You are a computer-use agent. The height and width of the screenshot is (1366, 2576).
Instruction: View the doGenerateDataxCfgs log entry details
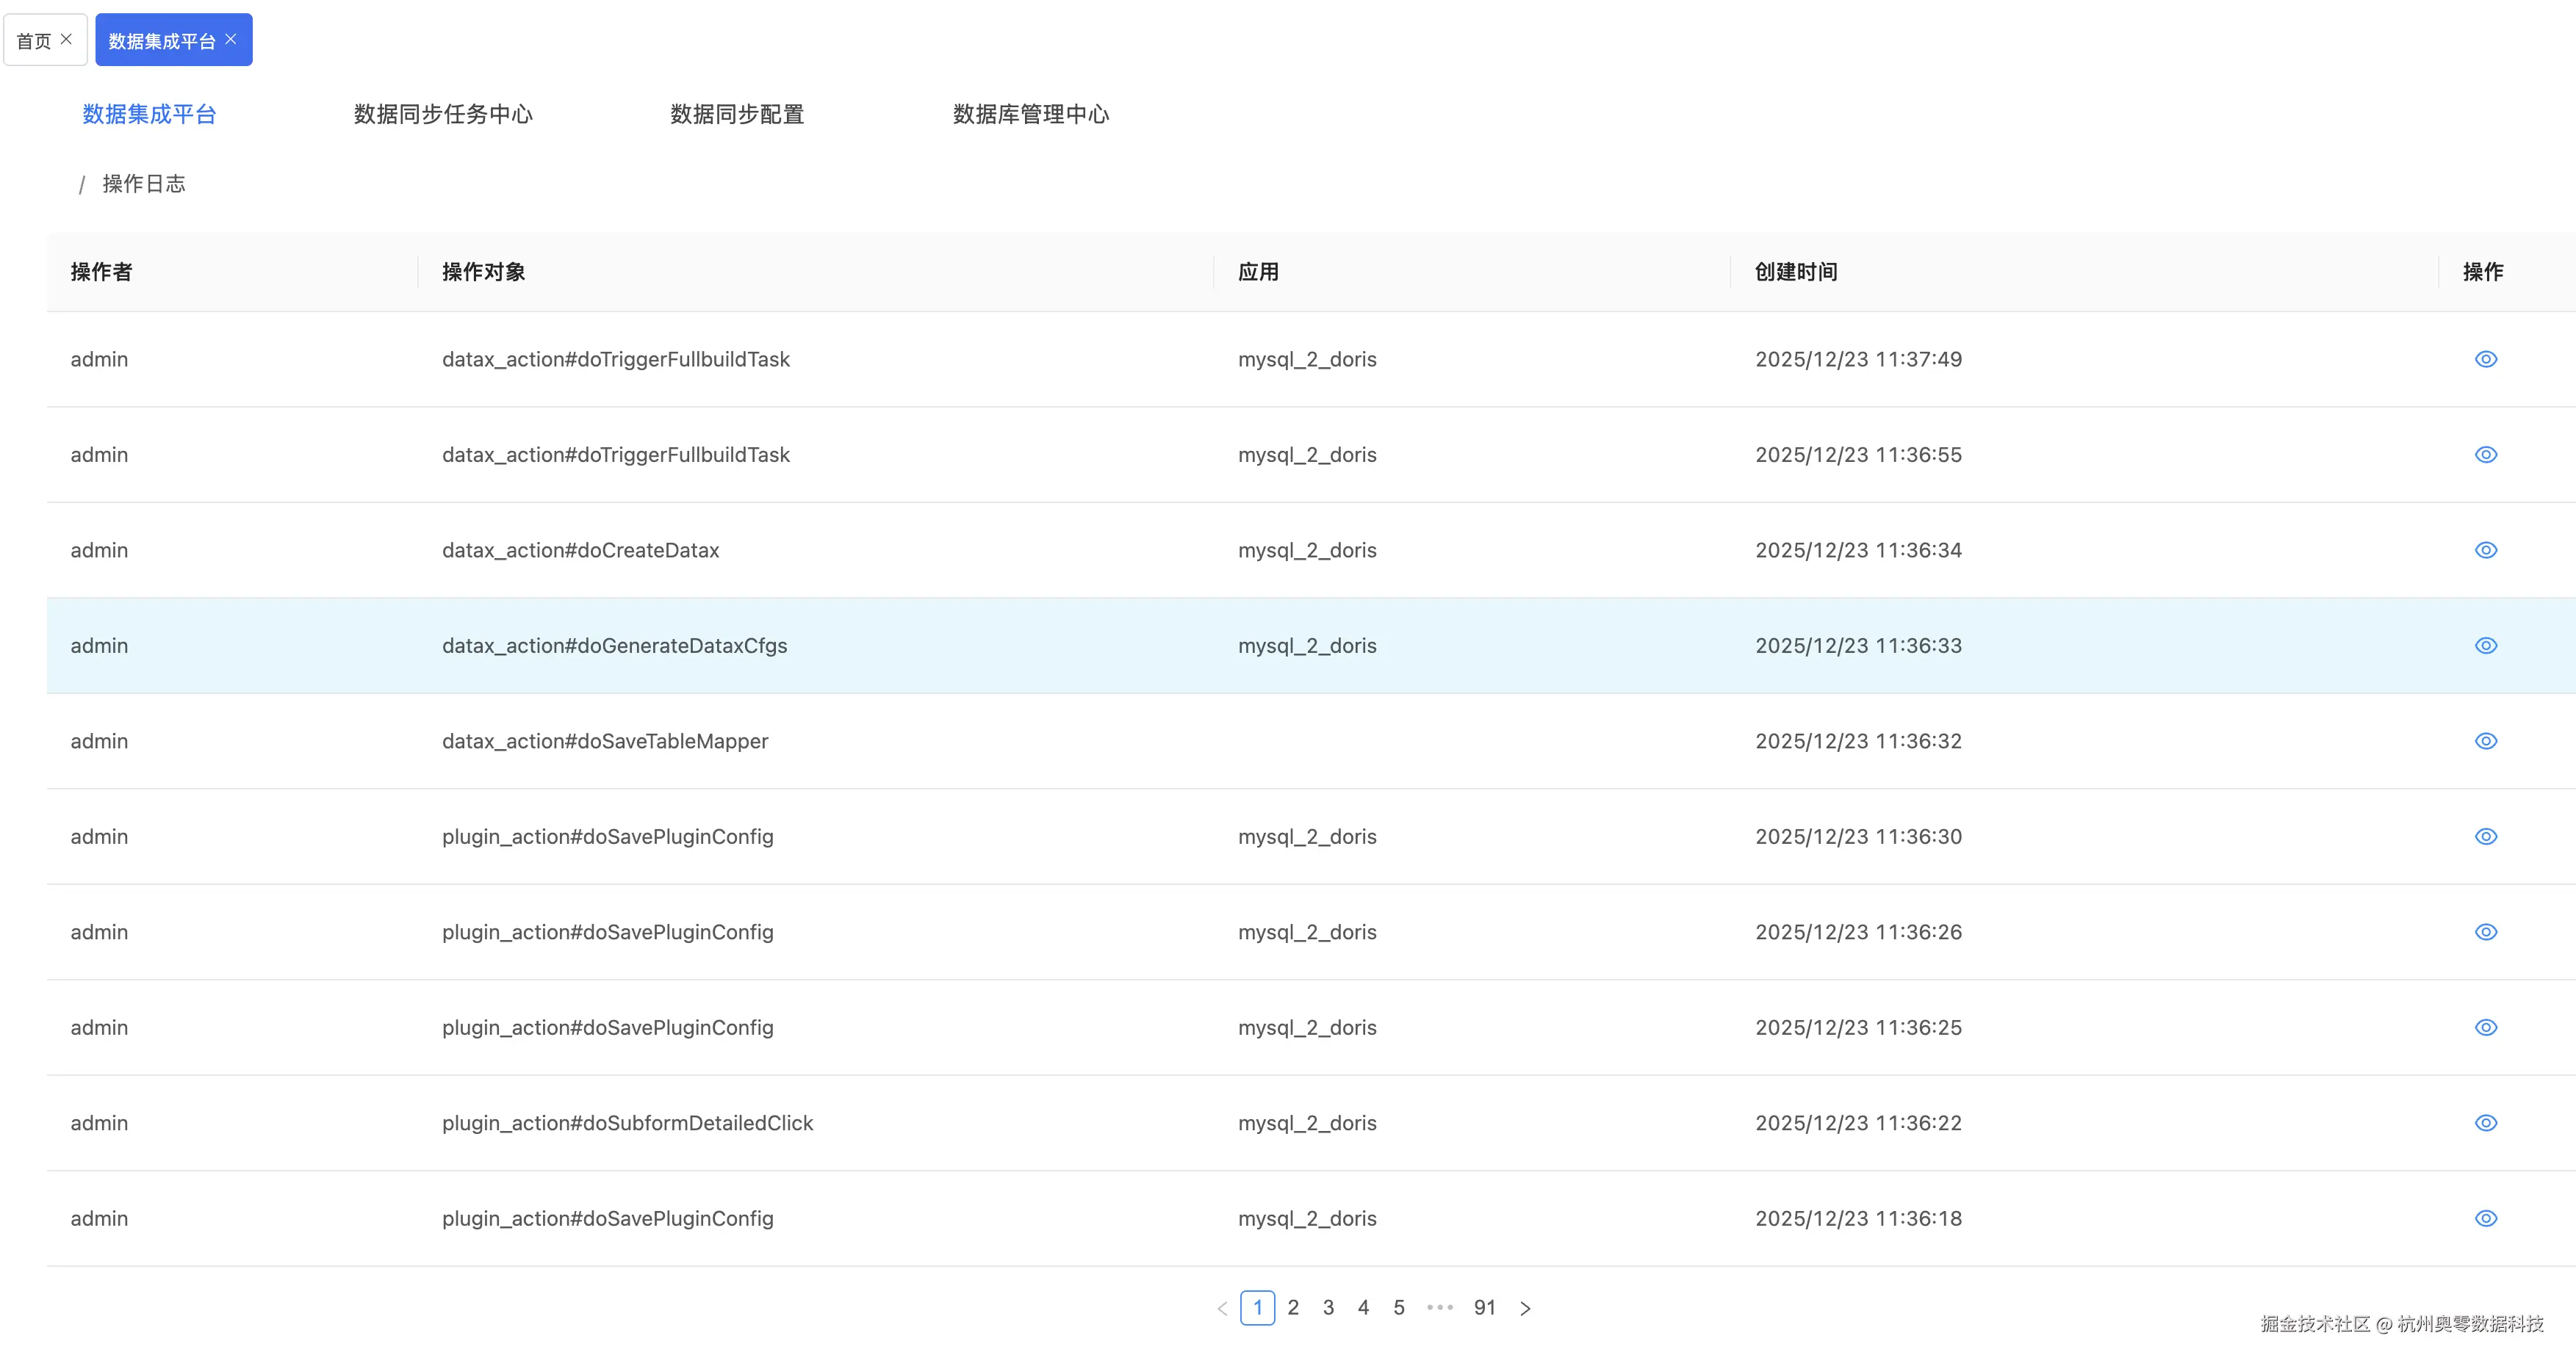(x=2485, y=646)
